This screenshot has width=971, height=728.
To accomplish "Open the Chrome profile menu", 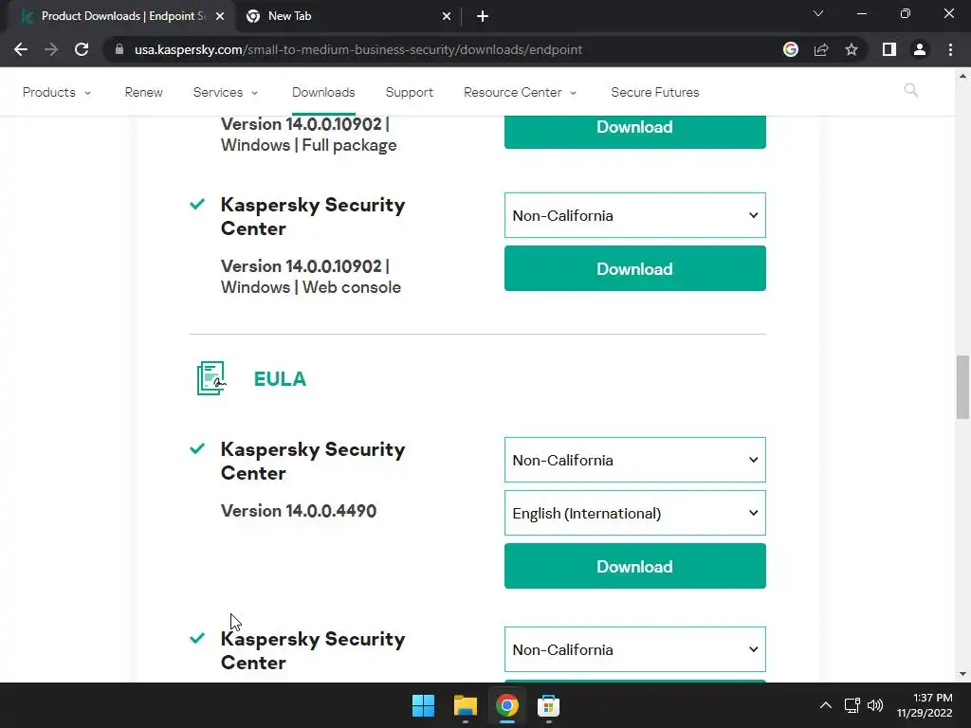I will coord(920,49).
